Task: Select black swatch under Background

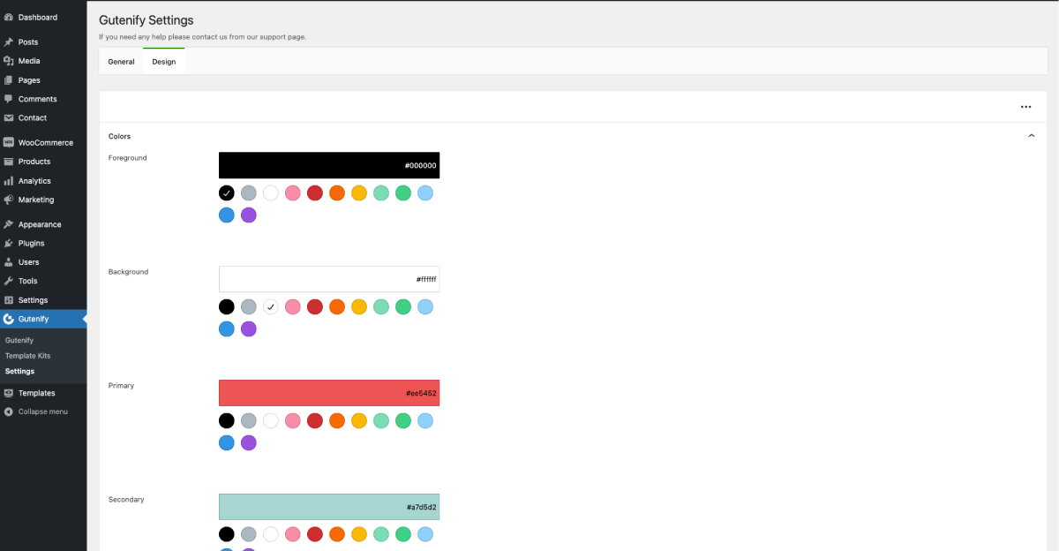Action: (227, 306)
